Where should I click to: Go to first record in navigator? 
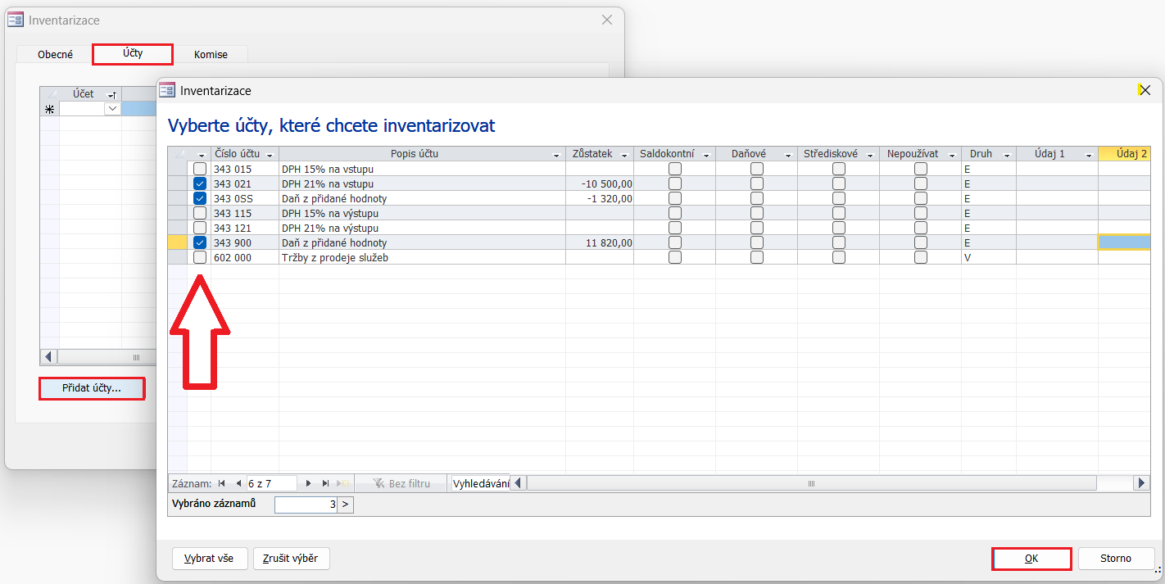222,484
